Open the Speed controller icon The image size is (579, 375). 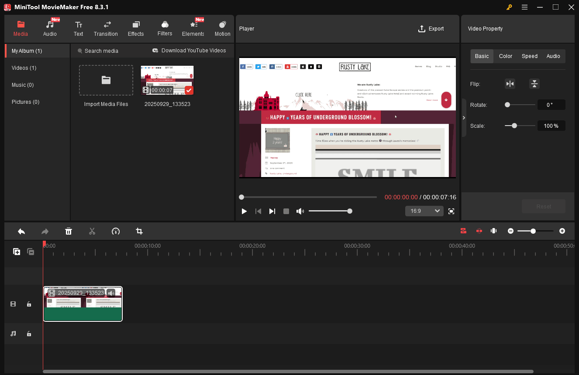click(x=116, y=231)
